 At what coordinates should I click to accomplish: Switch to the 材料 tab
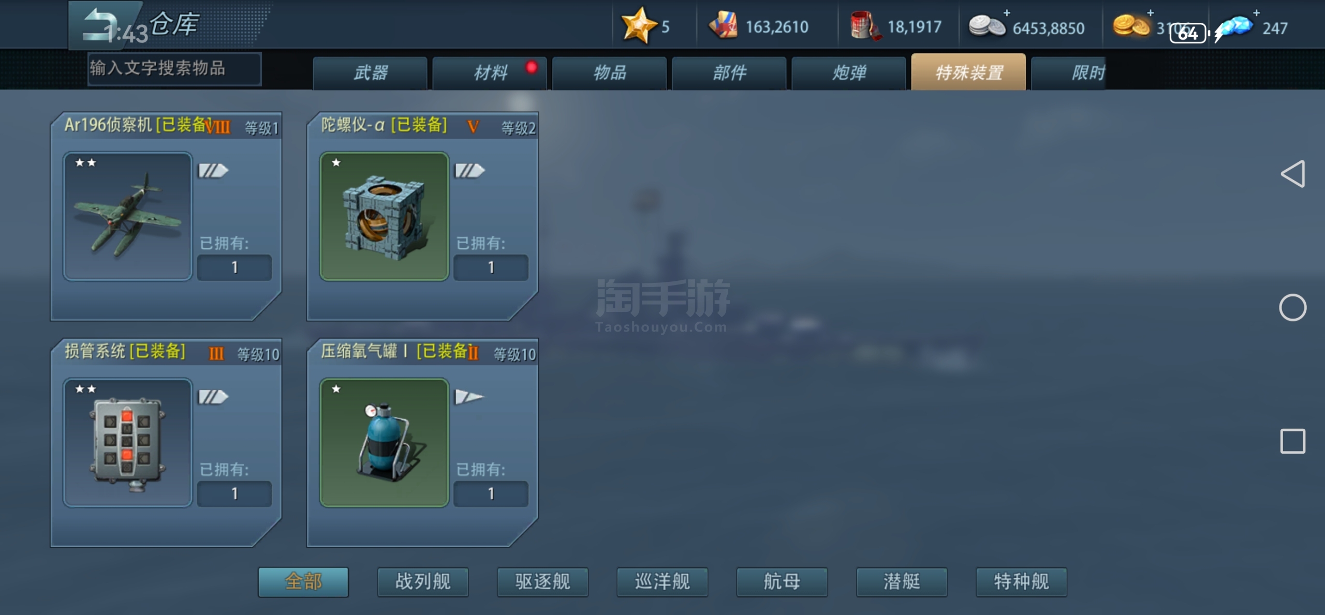(x=490, y=73)
